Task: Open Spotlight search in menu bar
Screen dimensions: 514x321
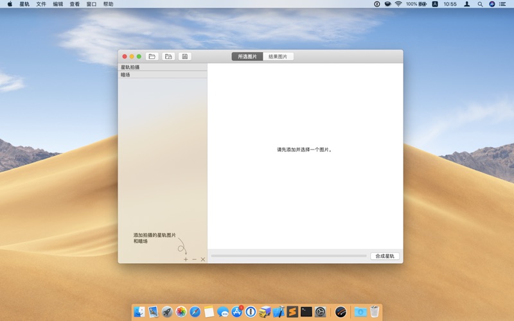Action: click(x=480, y=4)
